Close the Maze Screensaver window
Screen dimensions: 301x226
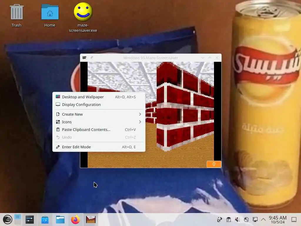[217, 58]
